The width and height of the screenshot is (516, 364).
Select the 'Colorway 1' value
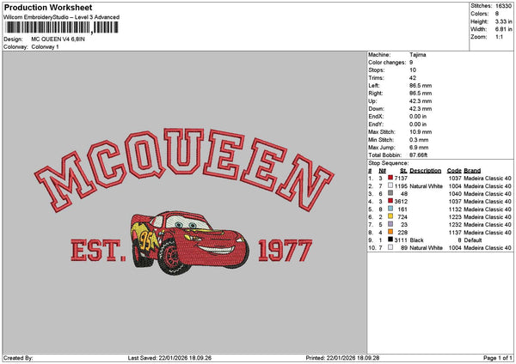45,47
